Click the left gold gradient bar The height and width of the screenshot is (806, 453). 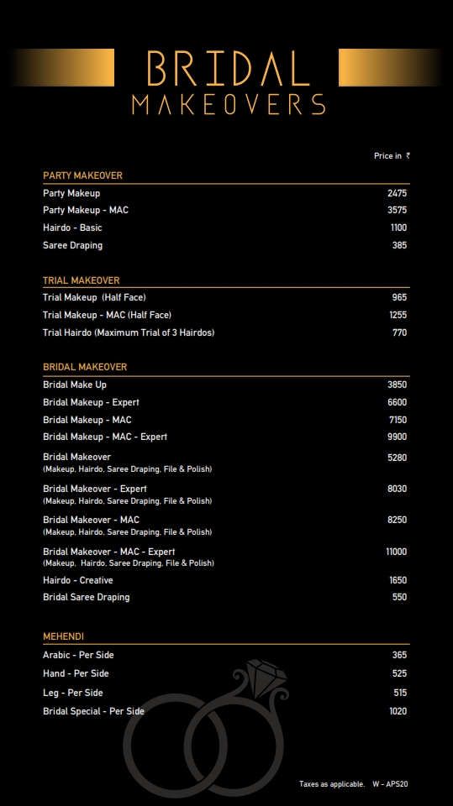coord(62,67)
